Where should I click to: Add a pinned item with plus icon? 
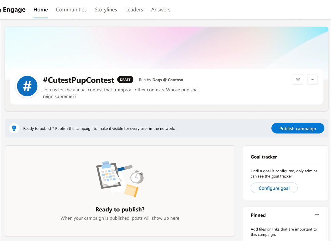point(317,215)
